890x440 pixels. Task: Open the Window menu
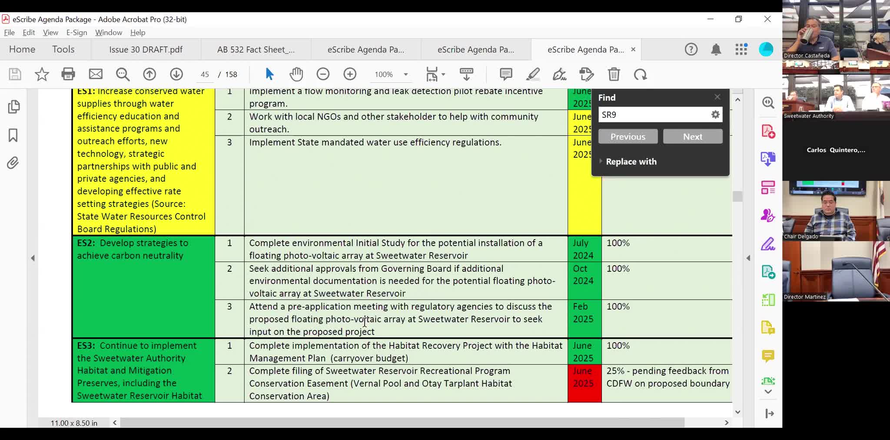(x=108, y=33)
